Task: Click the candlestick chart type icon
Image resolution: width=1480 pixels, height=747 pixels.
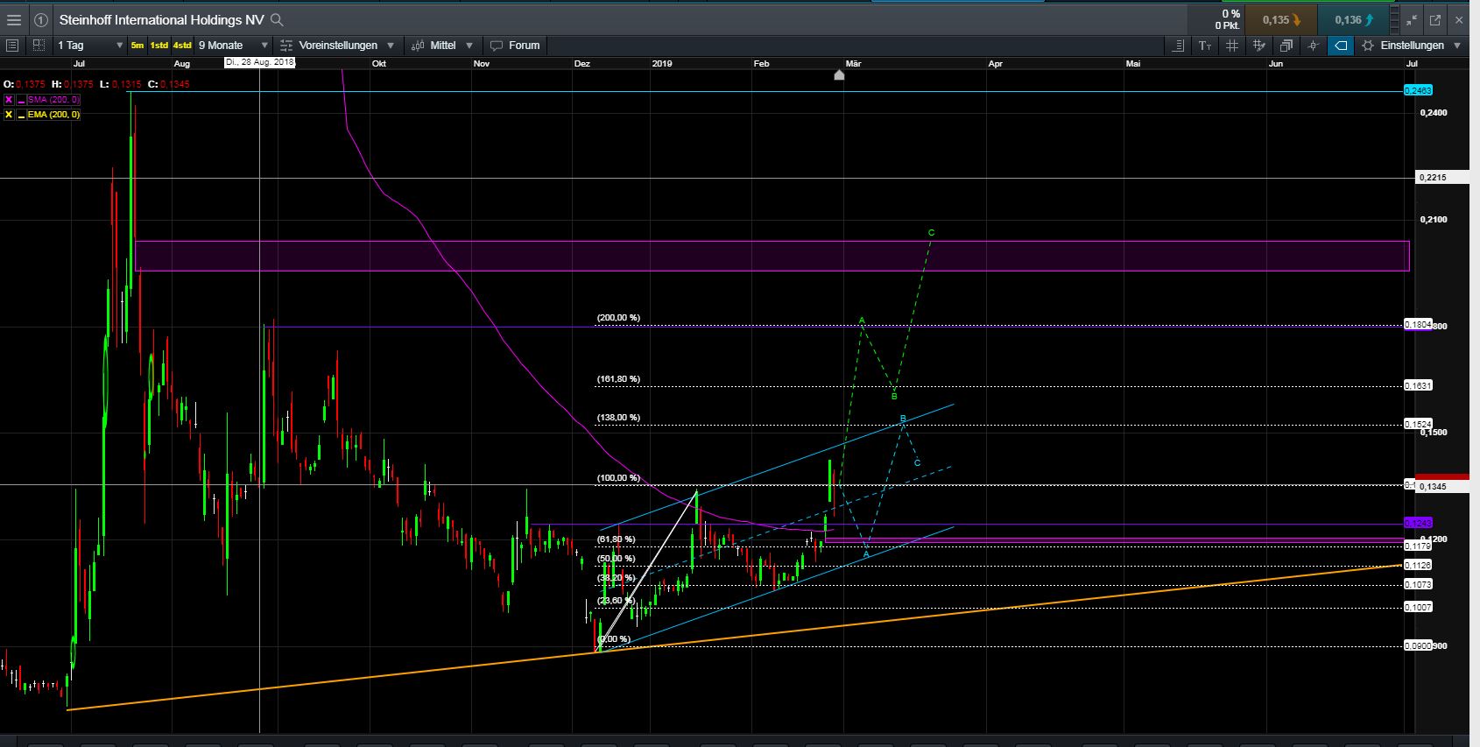Action: [418, 46]
